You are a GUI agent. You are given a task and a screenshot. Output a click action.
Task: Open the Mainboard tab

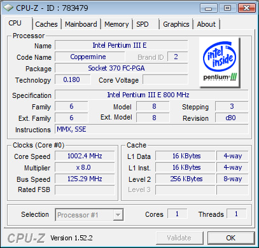tap(81, 24)
